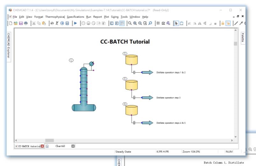Open the Format menu

[39, 17]
